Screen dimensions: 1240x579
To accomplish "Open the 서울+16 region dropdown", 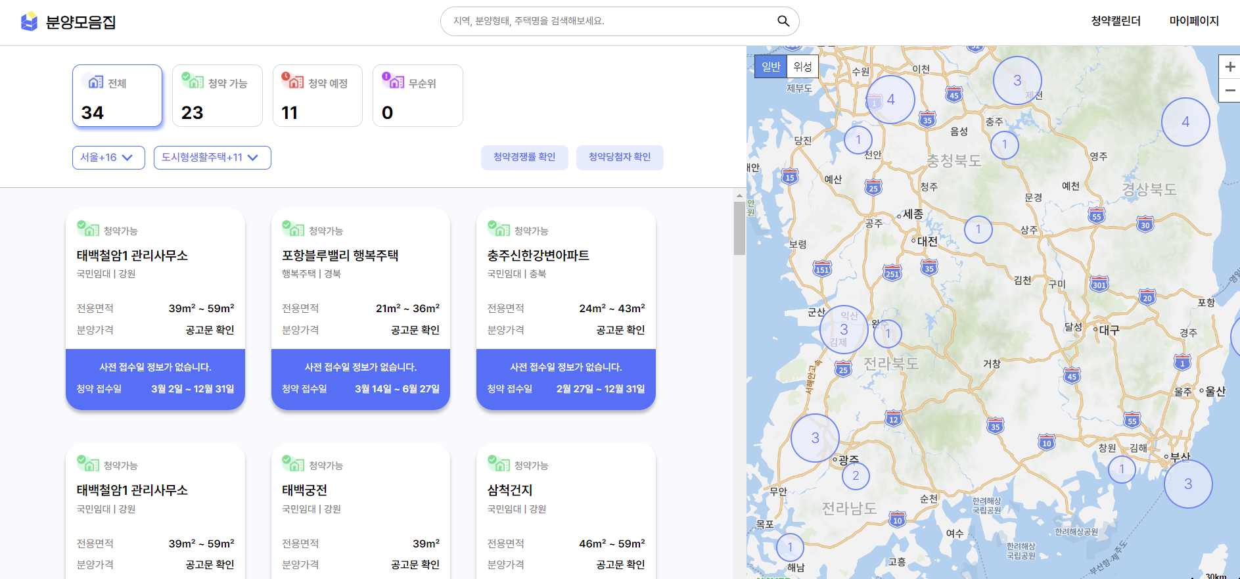I will pos(108,158).
